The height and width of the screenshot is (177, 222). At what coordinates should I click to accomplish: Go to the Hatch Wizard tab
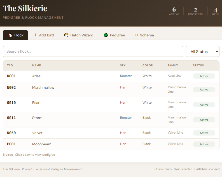pos(79,35)
